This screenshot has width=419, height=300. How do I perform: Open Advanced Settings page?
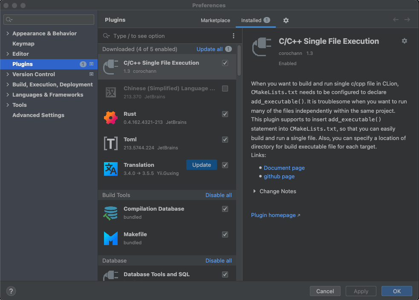point(38,115)
